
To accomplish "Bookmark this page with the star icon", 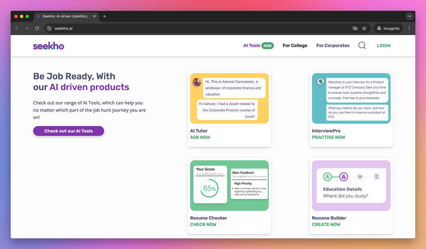I will [364, 28].
